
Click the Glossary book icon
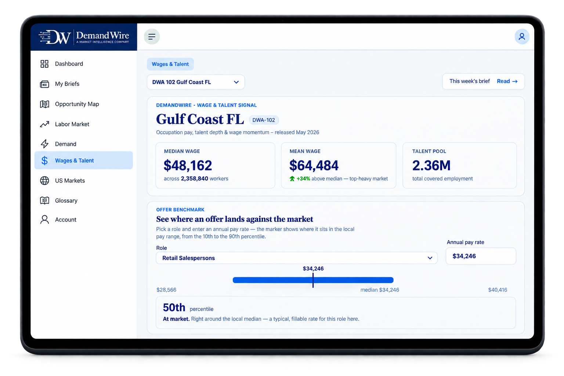[x=44, y=200]
